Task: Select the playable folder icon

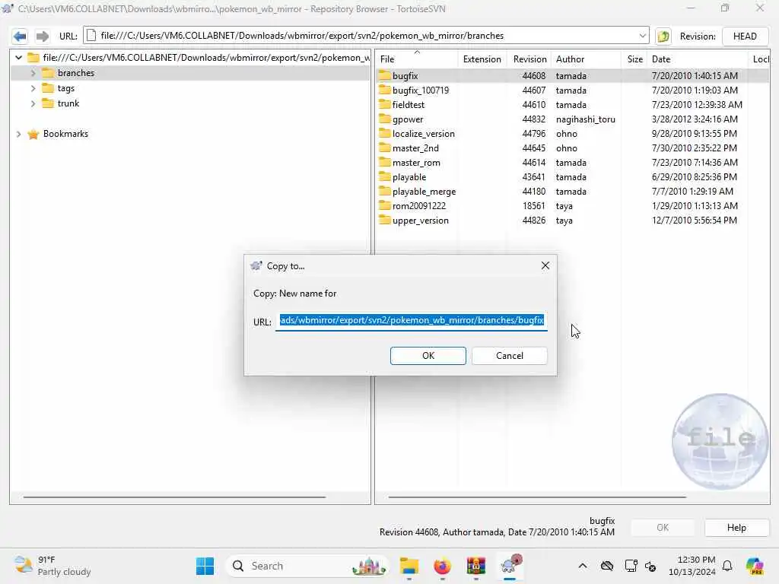Action: (x=384, y=176)
